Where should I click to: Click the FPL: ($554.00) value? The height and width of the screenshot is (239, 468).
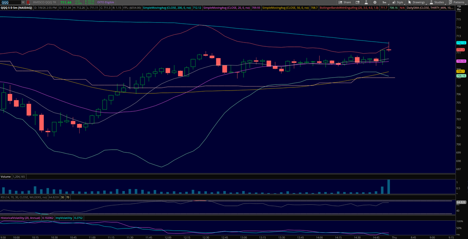[133, 7]
